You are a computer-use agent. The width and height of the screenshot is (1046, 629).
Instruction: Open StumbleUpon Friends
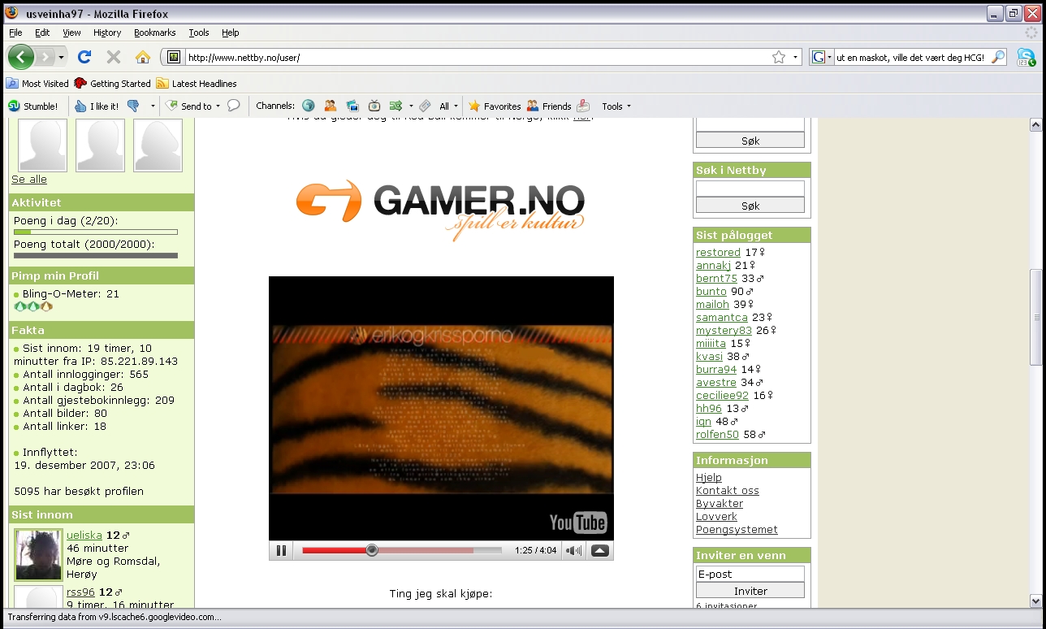[x=549, y=106]
